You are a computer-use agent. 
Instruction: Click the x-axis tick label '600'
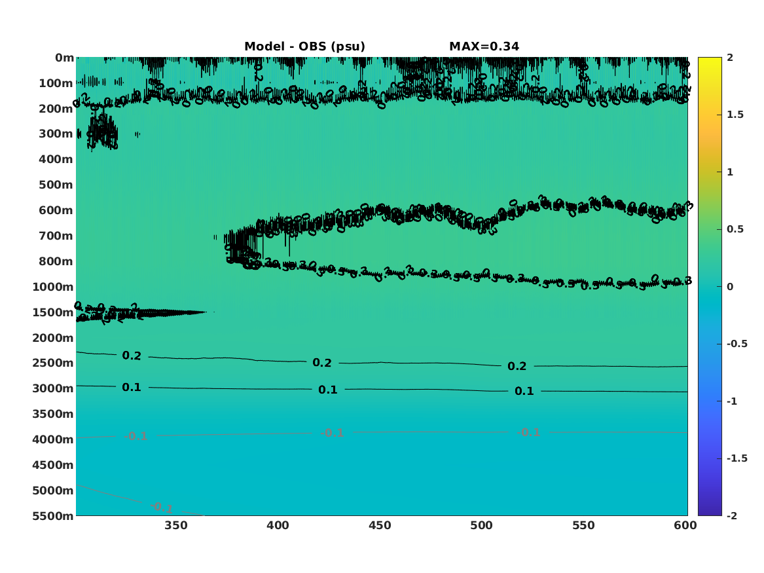(x=685, y=525)
